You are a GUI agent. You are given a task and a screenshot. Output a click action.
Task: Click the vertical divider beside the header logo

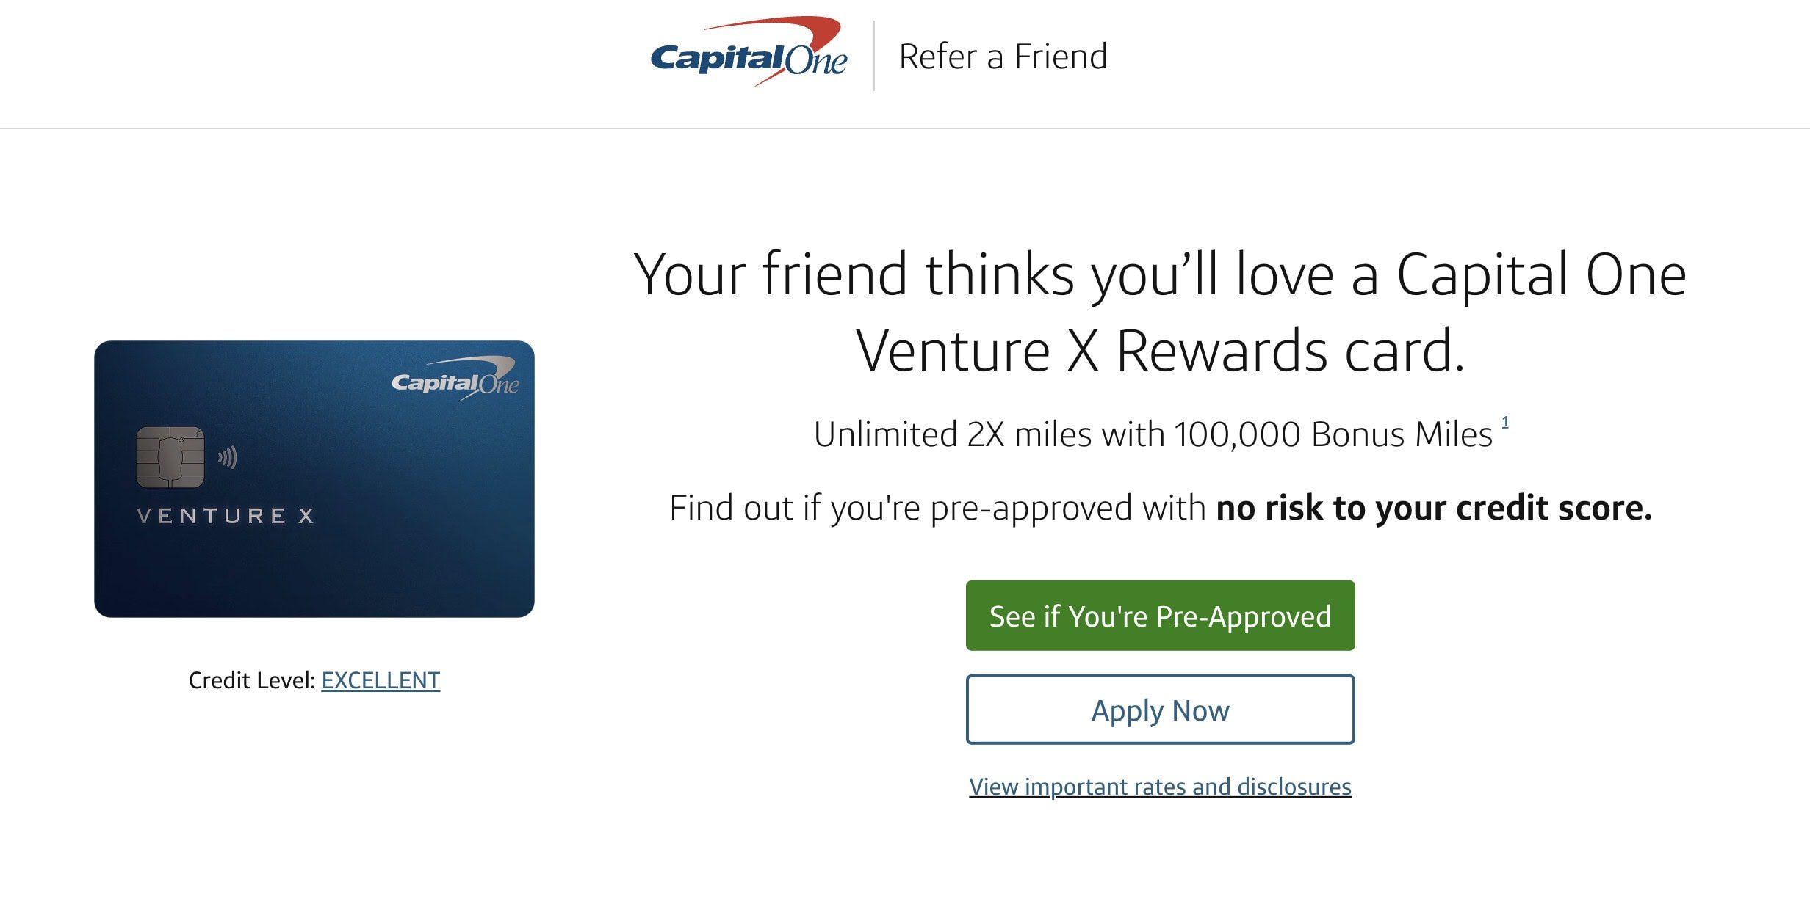tap(874, 55)
